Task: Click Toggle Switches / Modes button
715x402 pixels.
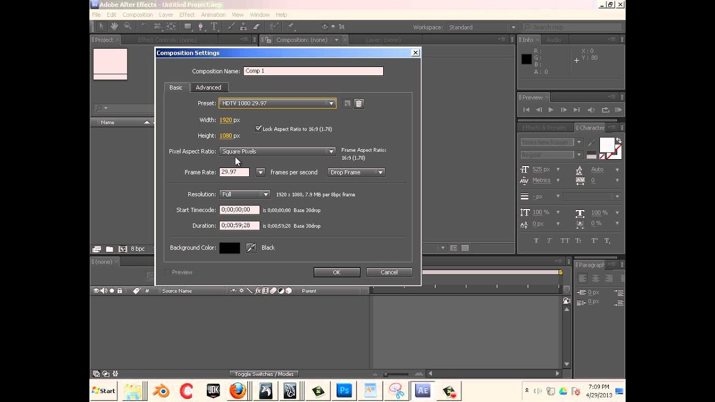Action: [x=264, y=374]
